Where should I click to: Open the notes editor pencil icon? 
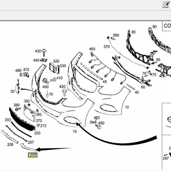tap(166, 4)
